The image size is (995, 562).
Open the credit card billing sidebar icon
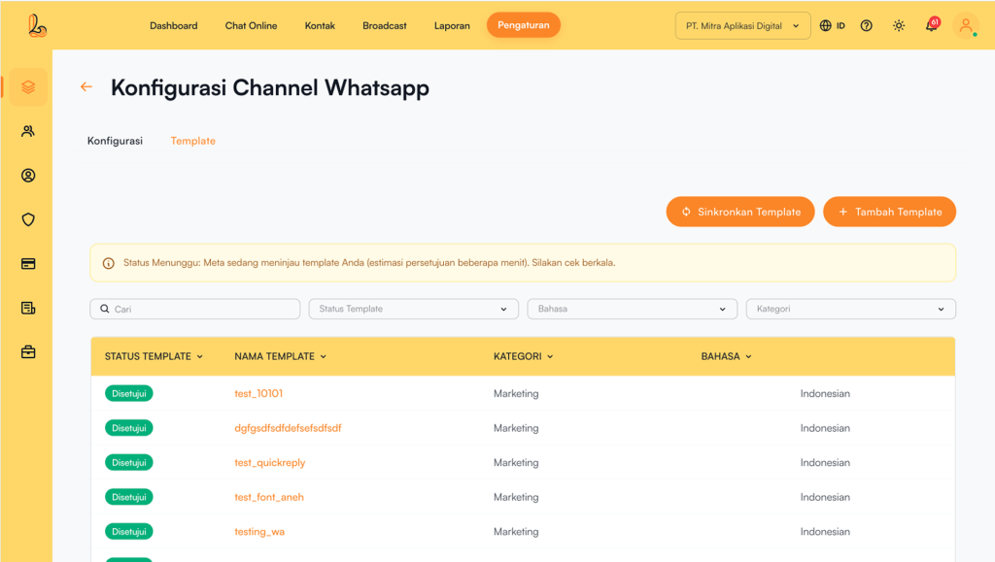(28, 264)
